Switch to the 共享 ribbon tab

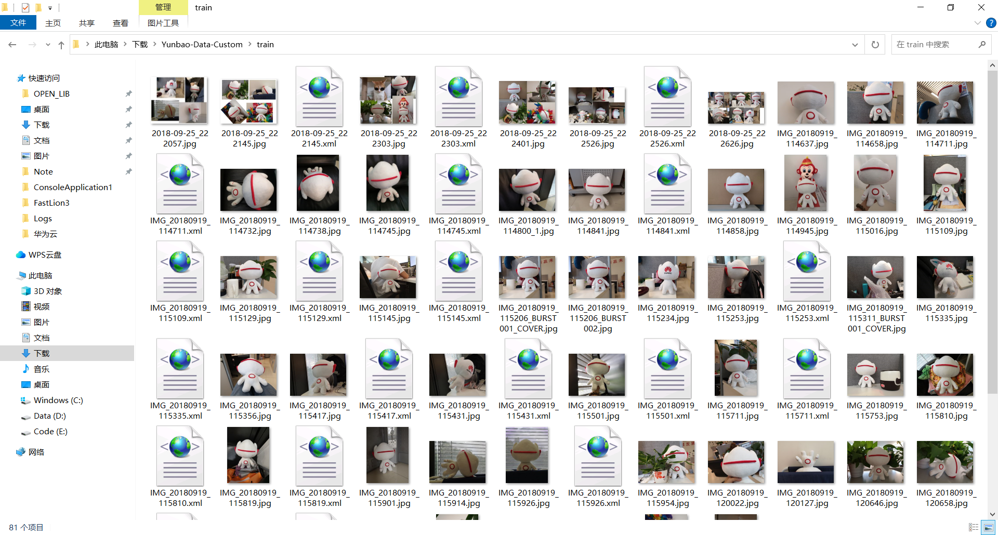point(87,23)
